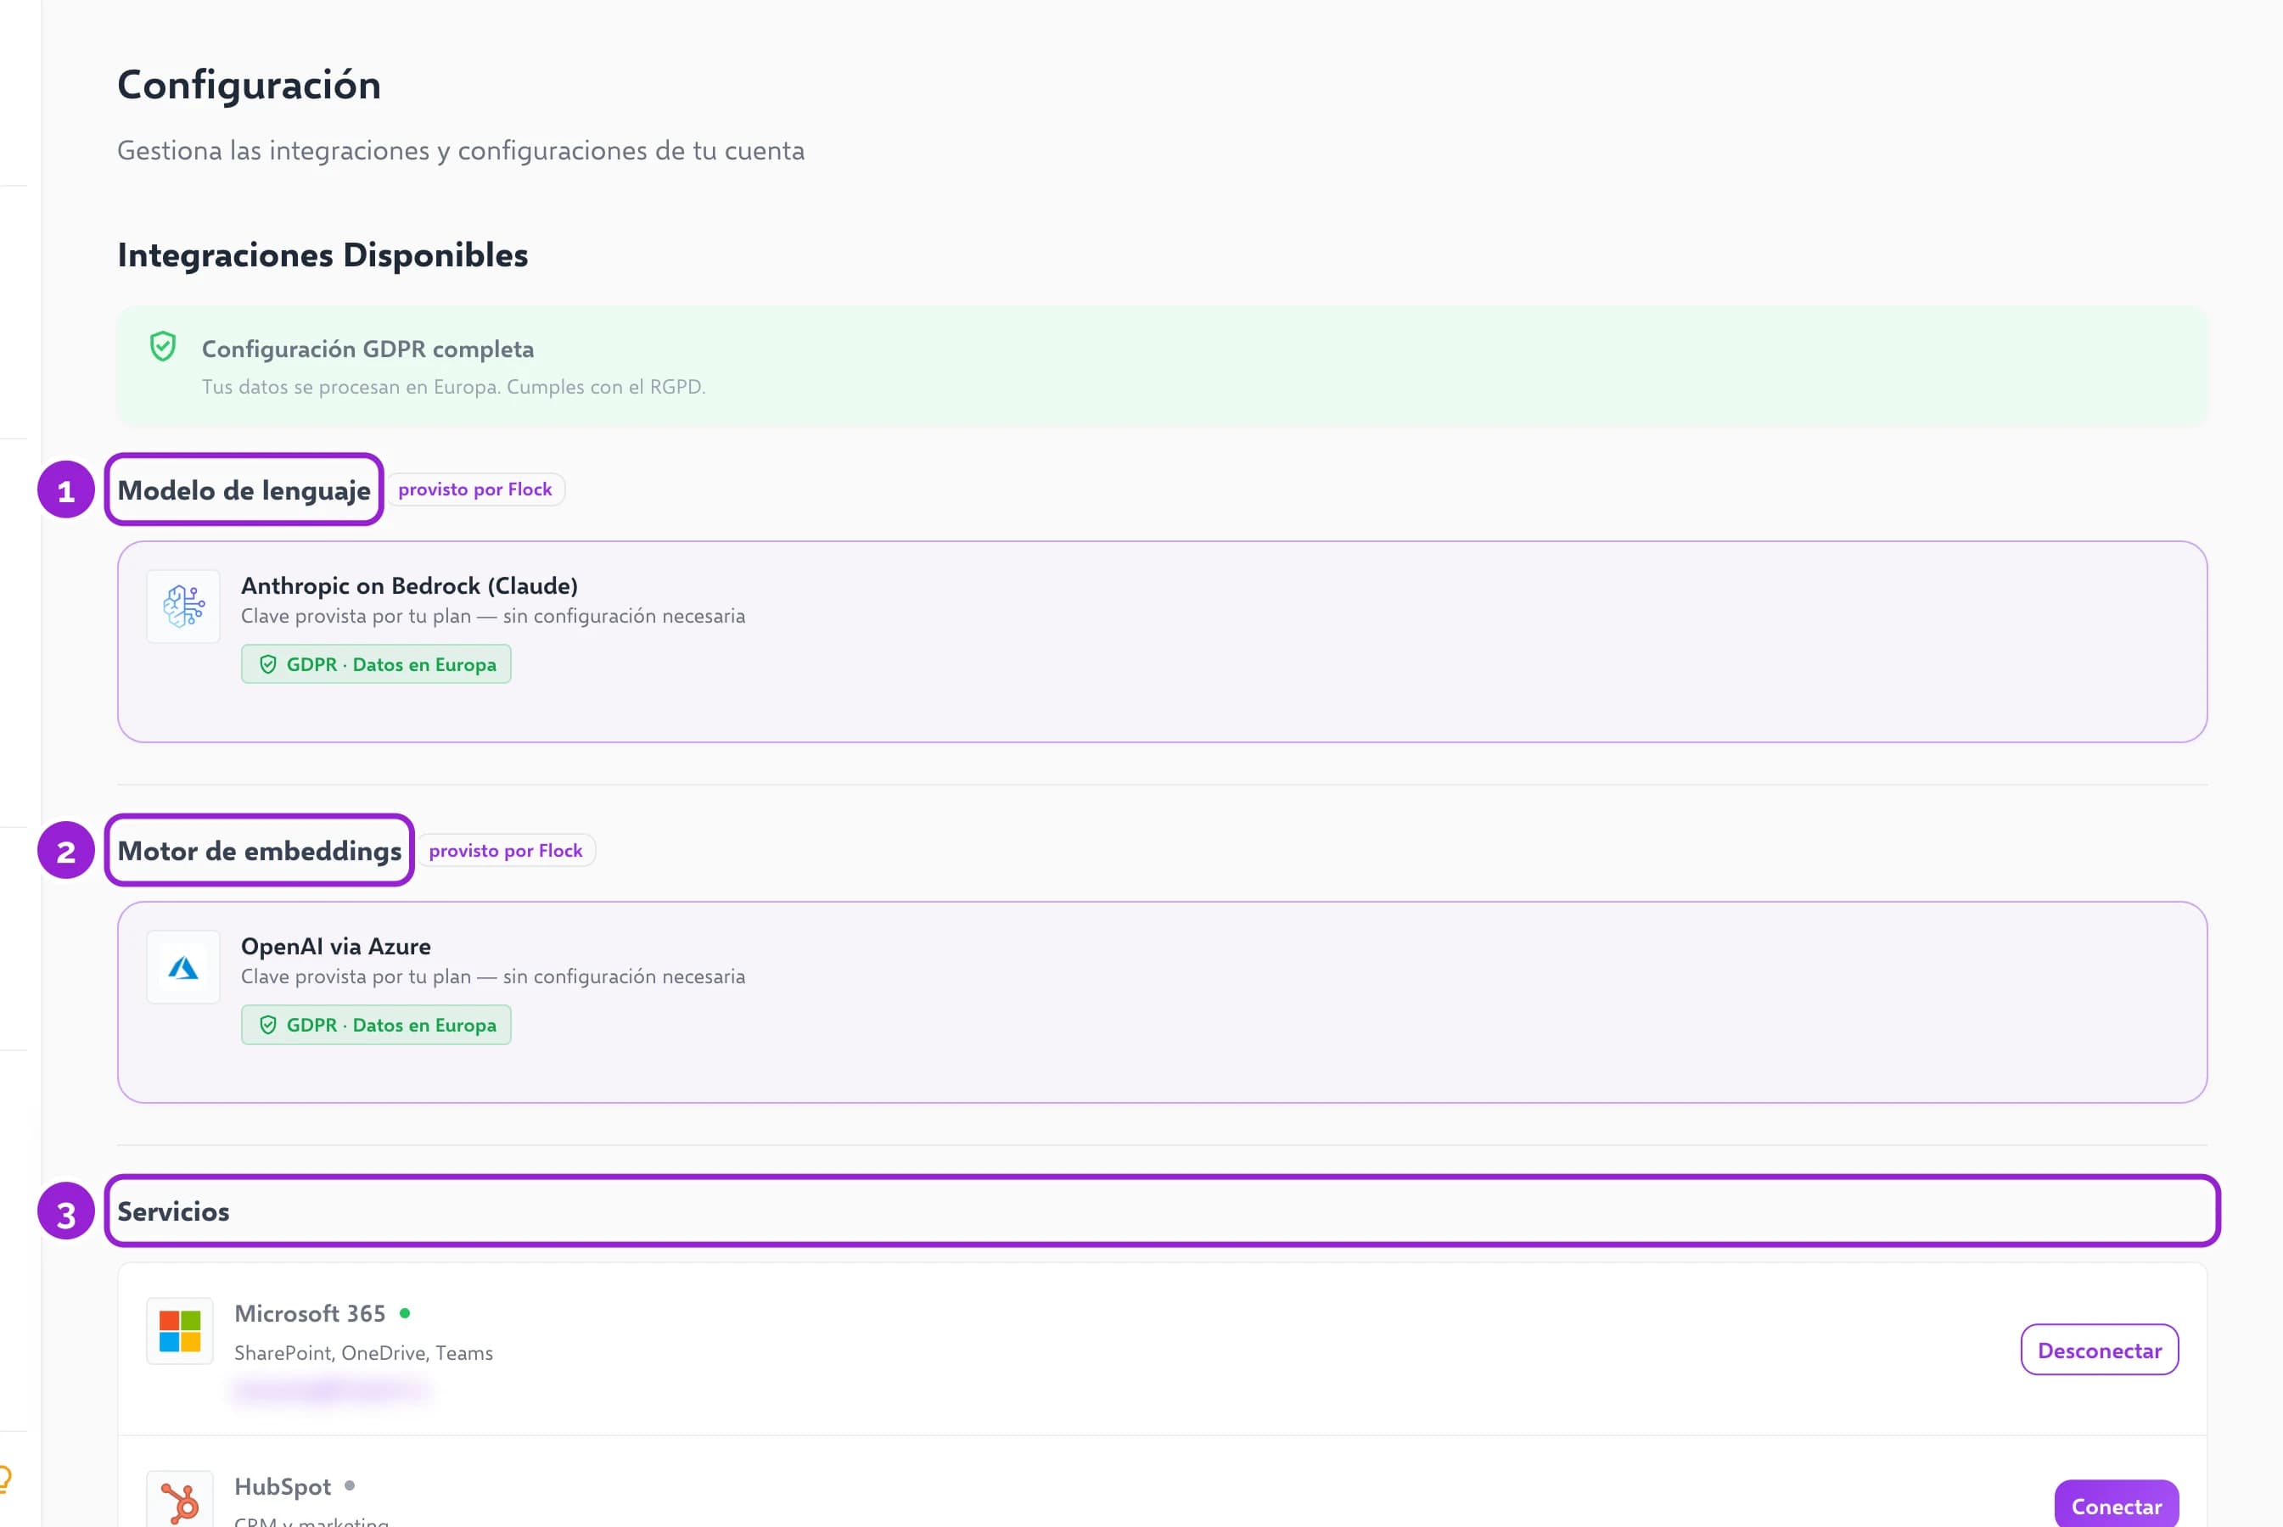Viewport: 2283px width, 1527px height.
Task: Click 'provisto por Flock' badge beside Modelo de lenguaje
Action: click(475, 489)
